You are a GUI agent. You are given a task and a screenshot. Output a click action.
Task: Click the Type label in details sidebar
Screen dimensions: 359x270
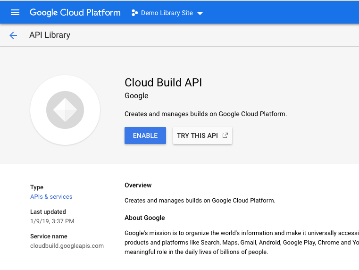click(37, 187)
